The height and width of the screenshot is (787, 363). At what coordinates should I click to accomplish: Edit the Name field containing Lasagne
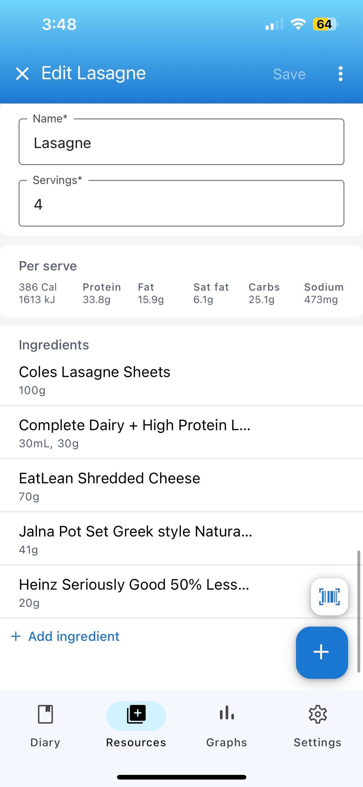pos(182,143)
